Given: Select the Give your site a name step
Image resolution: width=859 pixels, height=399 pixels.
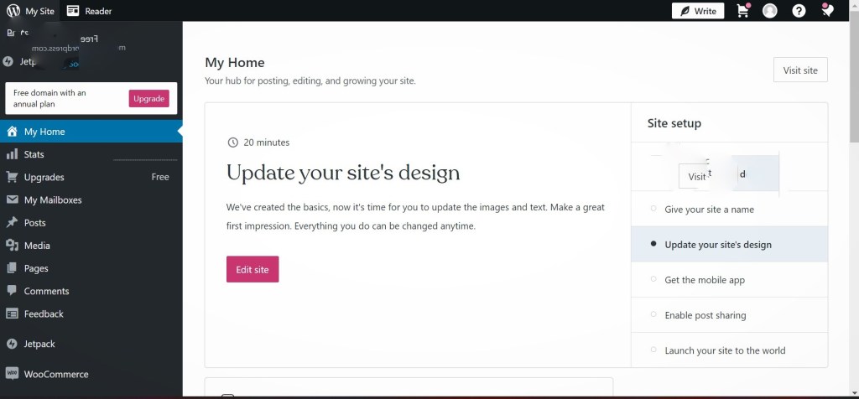Looking at the screenshot, I should [709, 210].
